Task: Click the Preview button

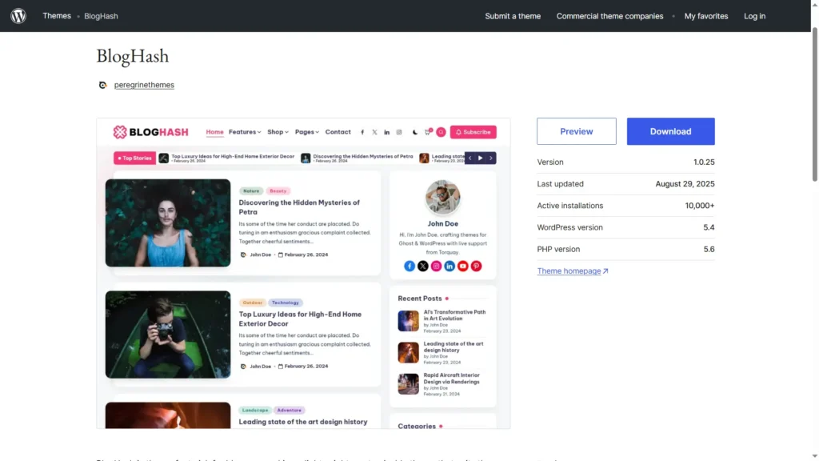Action: 576,131
